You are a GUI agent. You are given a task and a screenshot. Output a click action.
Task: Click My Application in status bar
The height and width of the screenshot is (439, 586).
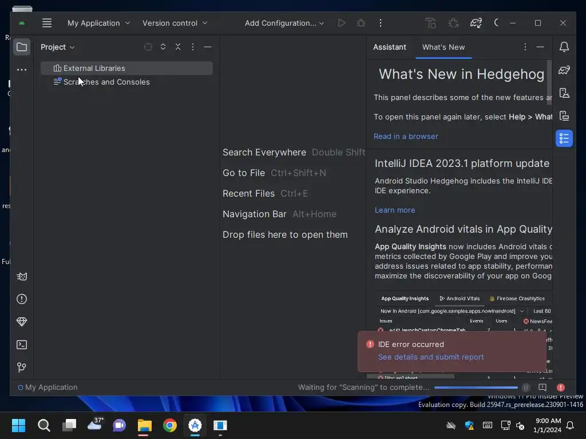tap(48, 388)
